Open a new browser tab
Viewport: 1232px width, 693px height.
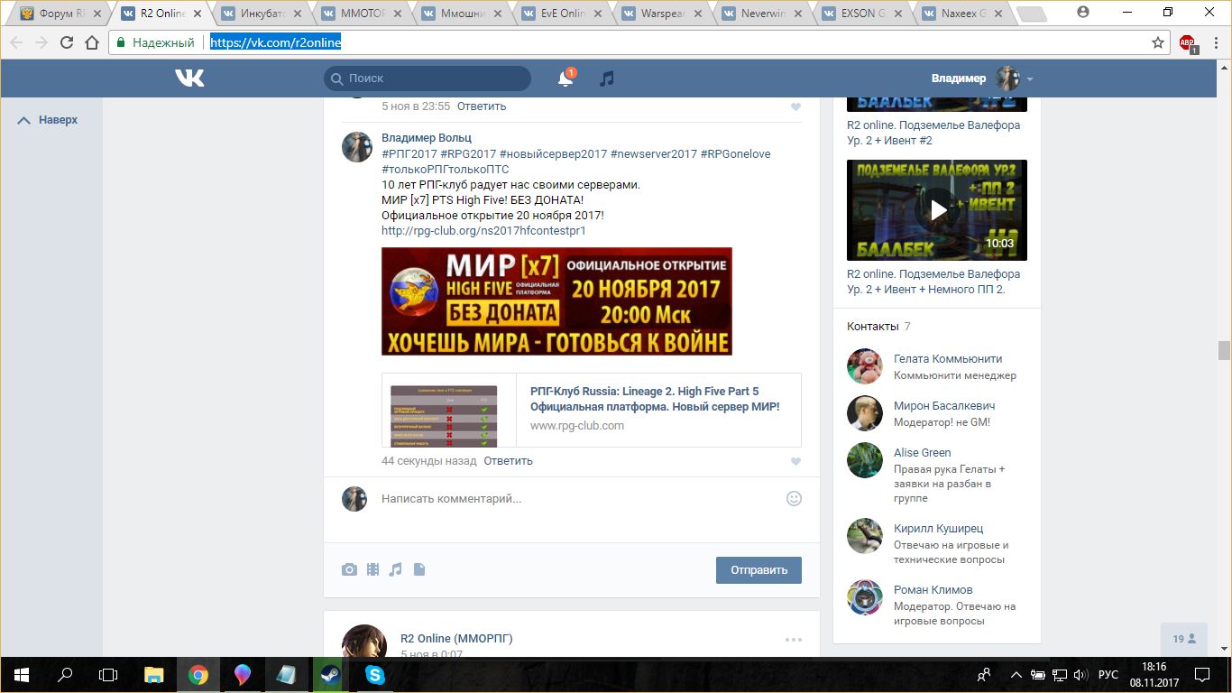pos(1030,14)
